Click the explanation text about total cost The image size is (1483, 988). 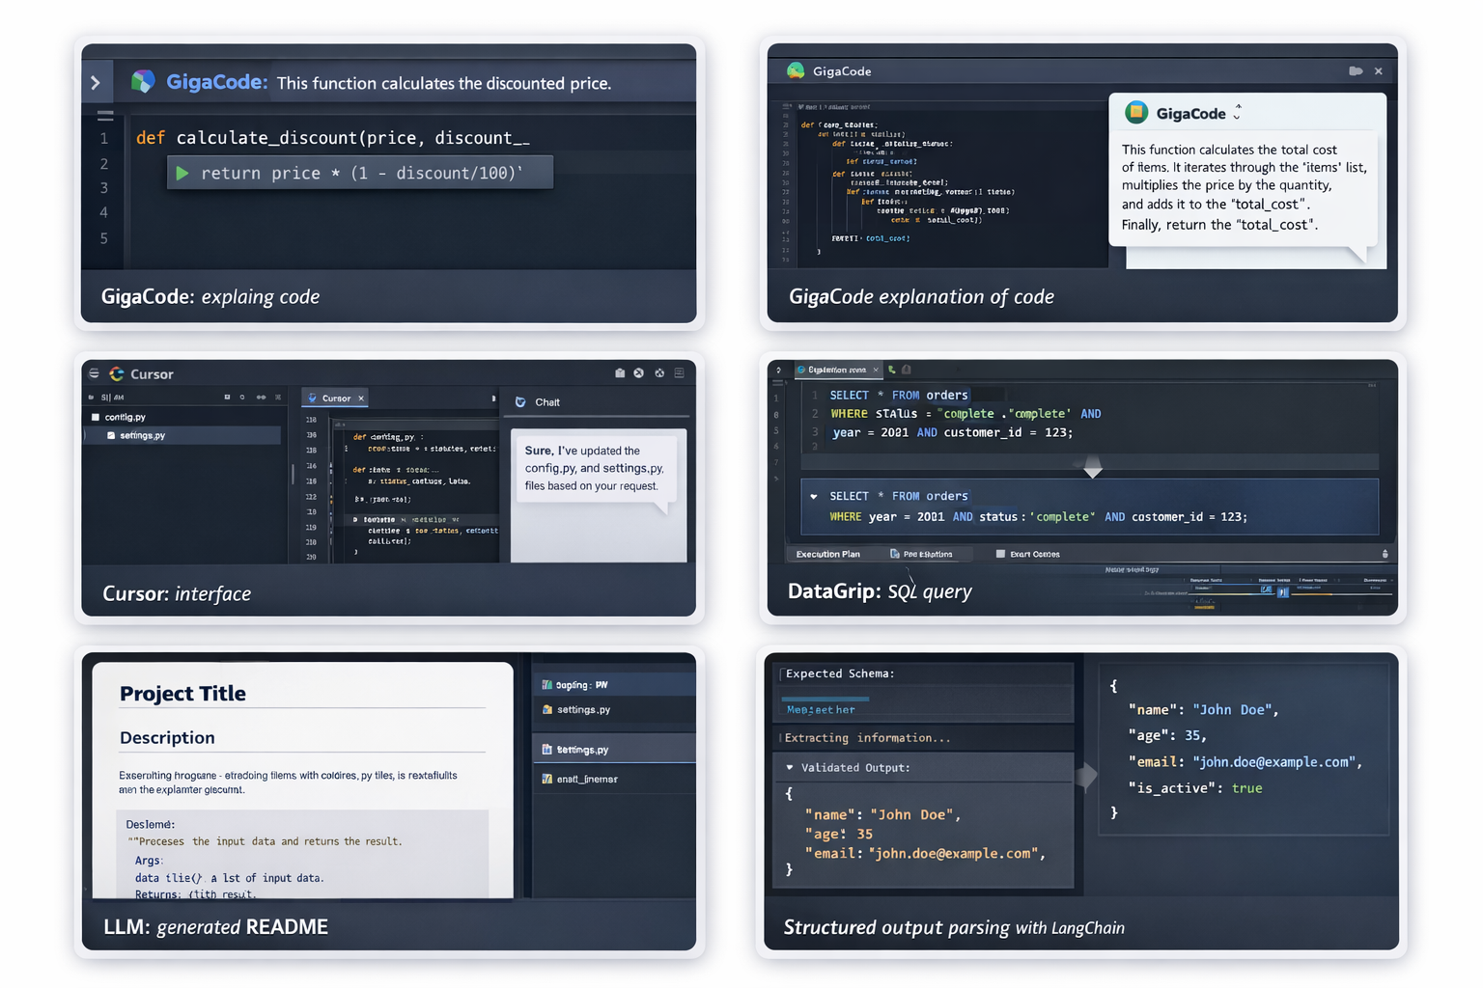[1245, 187]
